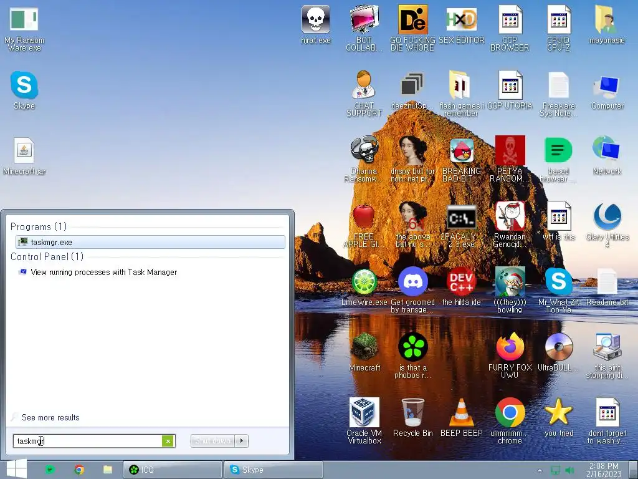The height and width of the screenshot is (479, 638).
Task: Select the BREAKING BAD BIT Angry Bird icon
Action: click(462, 159)
